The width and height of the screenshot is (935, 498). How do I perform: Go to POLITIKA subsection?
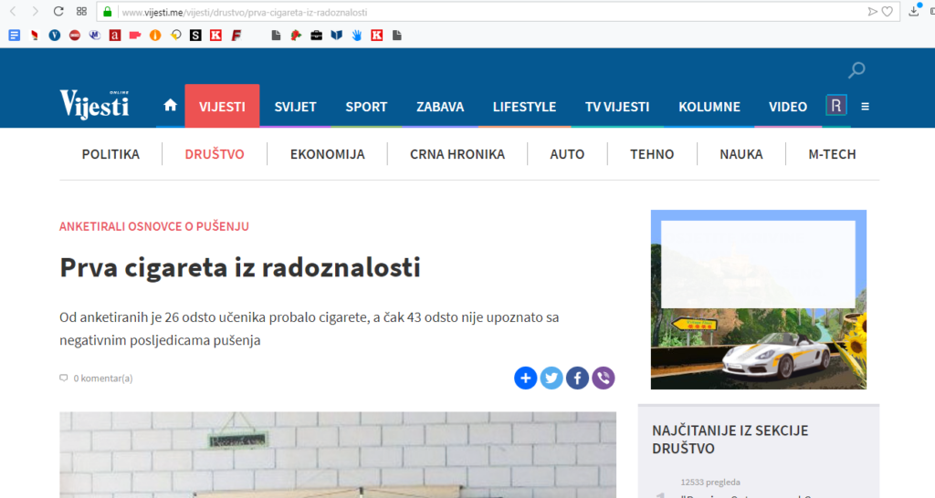click(110, 154)
